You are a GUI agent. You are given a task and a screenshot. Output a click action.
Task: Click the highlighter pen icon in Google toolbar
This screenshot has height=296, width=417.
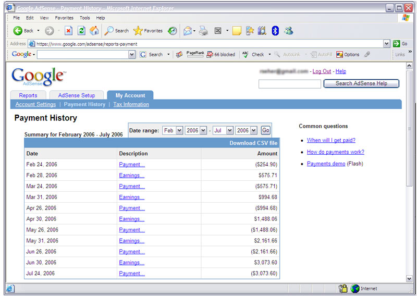[367, 54]
